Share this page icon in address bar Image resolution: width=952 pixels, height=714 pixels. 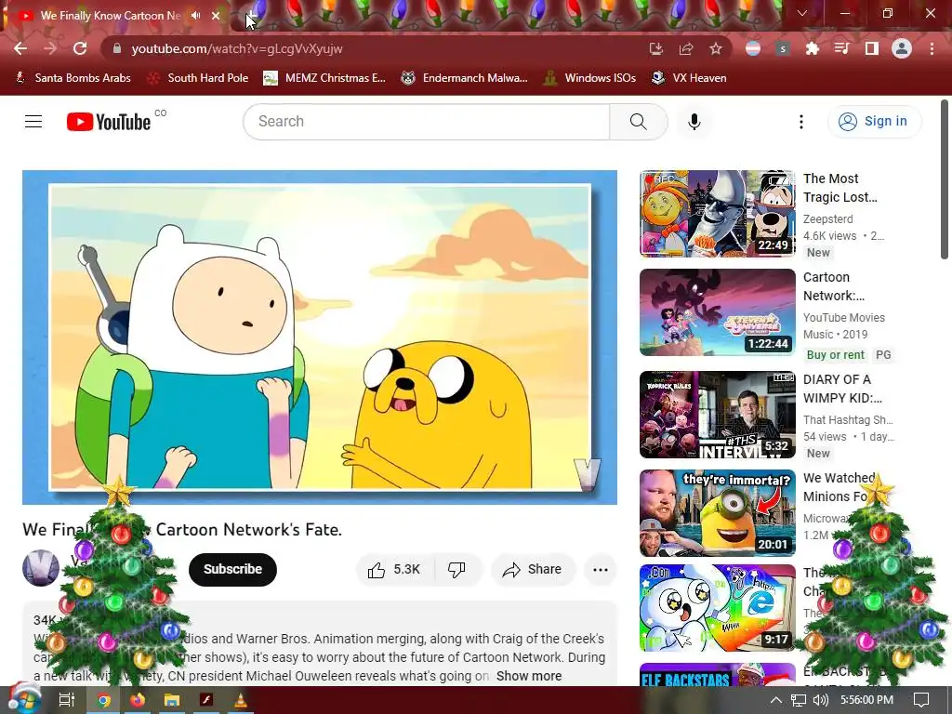686,48
